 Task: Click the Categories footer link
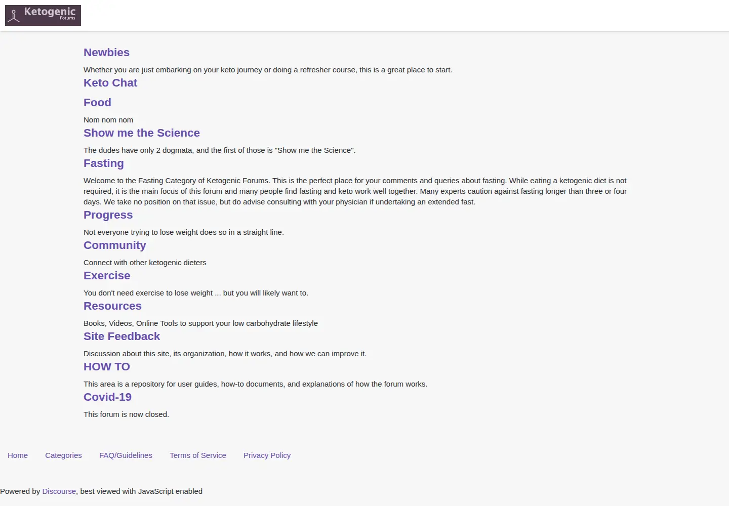(63, 455)
